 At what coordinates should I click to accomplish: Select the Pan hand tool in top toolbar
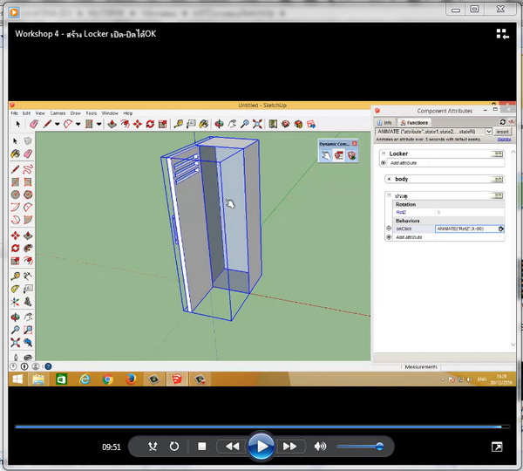pyautogui.click(x=232, y=124)
